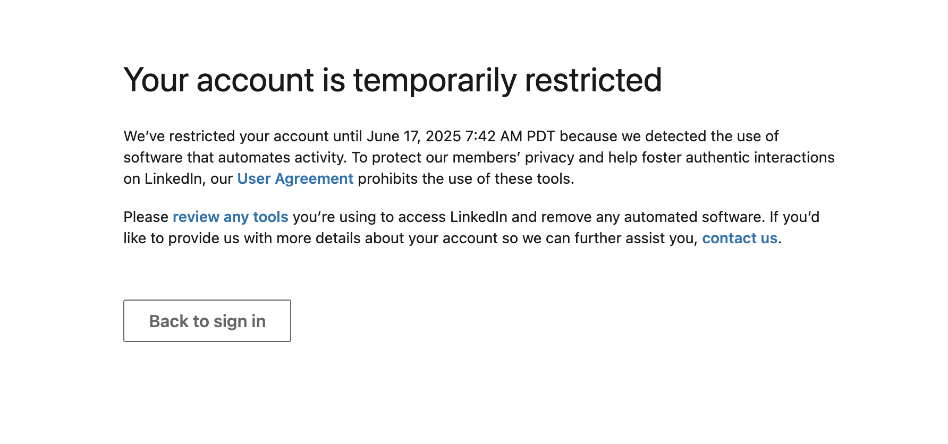Screen dimensions: 948x444
Task: Open the contact us link
Action: 740,238
